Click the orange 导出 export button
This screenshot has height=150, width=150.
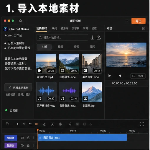click(x=139, y=21)
